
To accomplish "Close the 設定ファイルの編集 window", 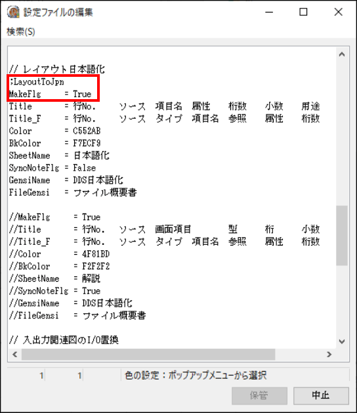I will click(x=339, y=12).
